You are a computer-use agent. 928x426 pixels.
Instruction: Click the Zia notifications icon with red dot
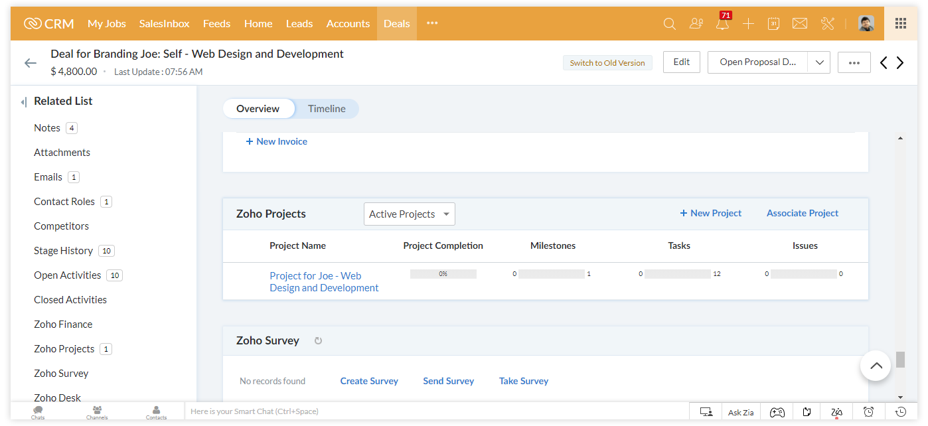coord(836,412)
